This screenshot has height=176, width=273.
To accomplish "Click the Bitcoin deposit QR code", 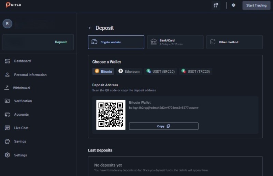I will tap(111, 115).
